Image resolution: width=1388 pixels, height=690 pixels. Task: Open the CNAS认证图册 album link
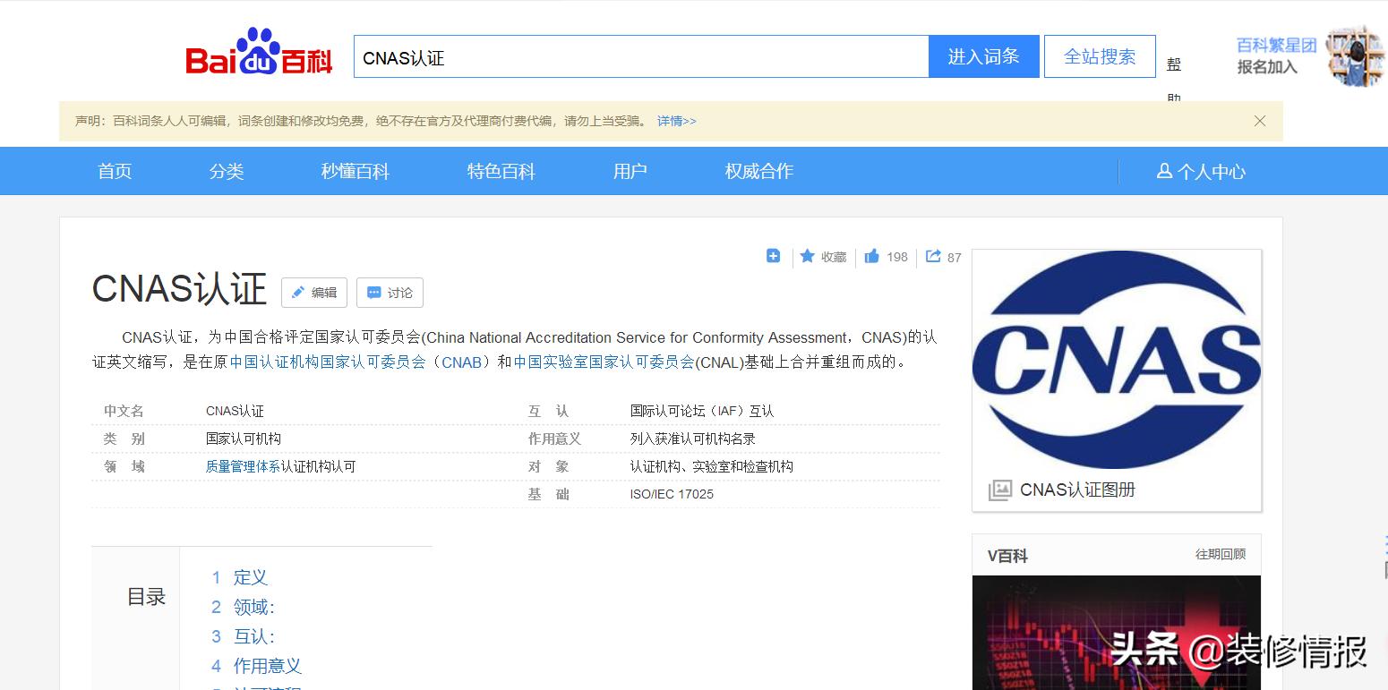(1078, 490)
